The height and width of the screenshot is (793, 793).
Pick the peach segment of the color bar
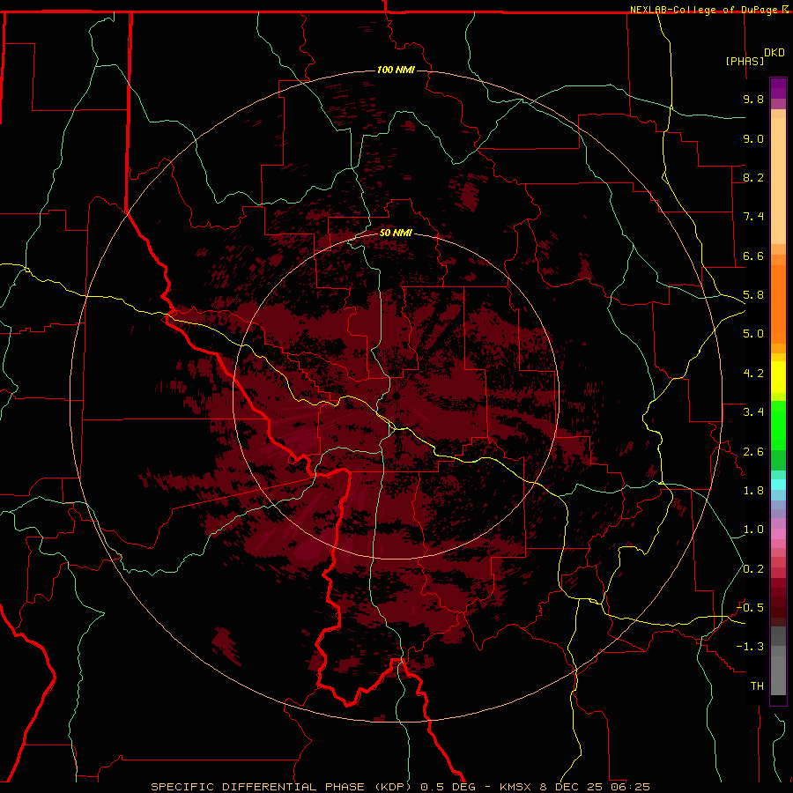778,181
